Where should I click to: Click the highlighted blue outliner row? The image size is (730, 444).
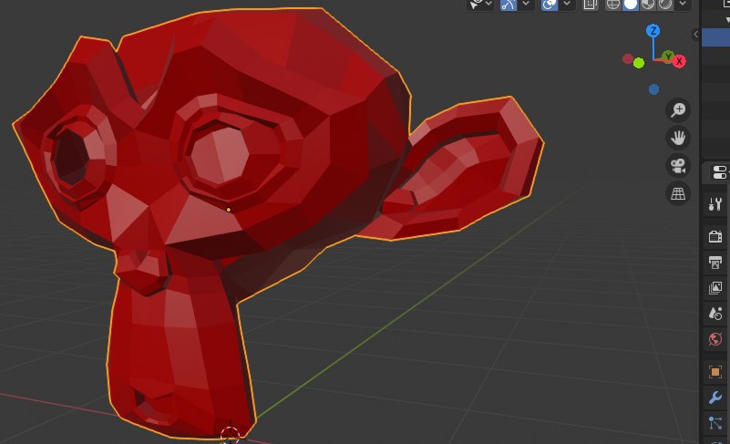click(x=715, y=37)
